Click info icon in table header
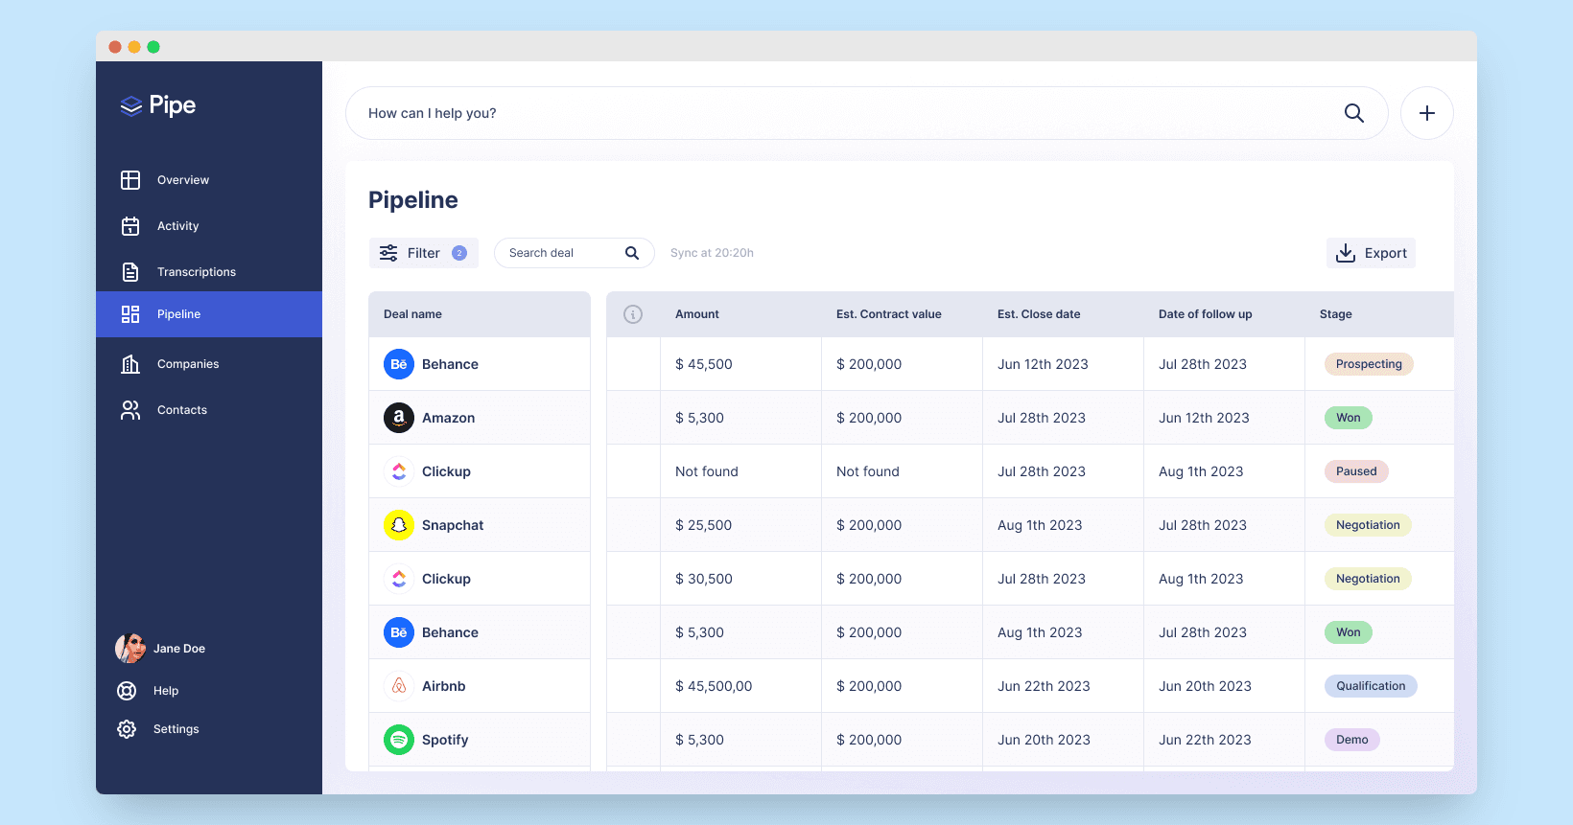The height and width of the screenshot is (825, 1573). coord(633,314)
